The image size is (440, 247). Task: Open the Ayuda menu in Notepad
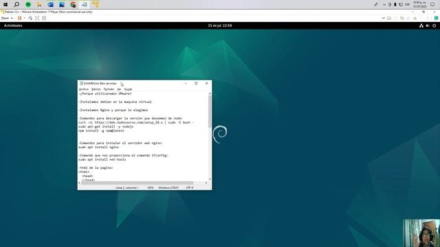pos(128,89)
